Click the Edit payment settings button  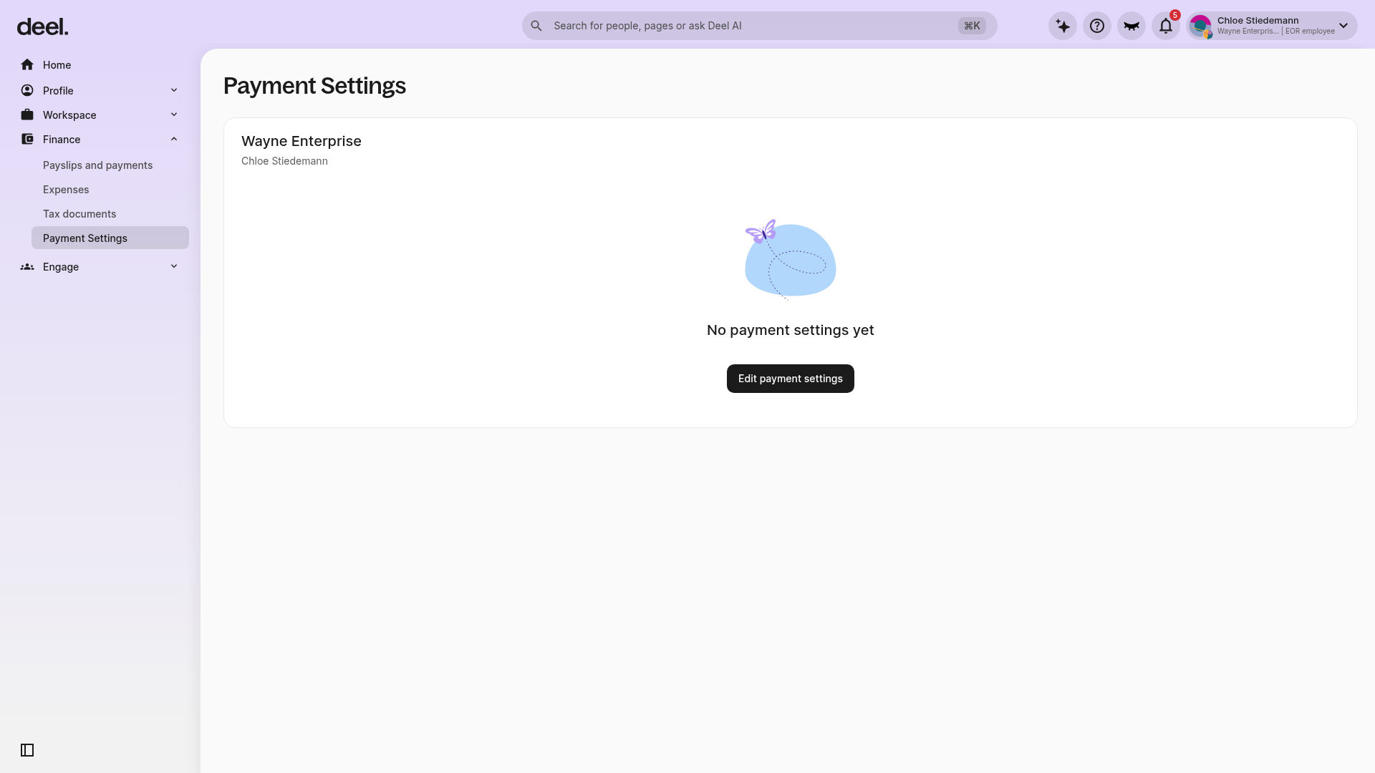coord(790,379)
